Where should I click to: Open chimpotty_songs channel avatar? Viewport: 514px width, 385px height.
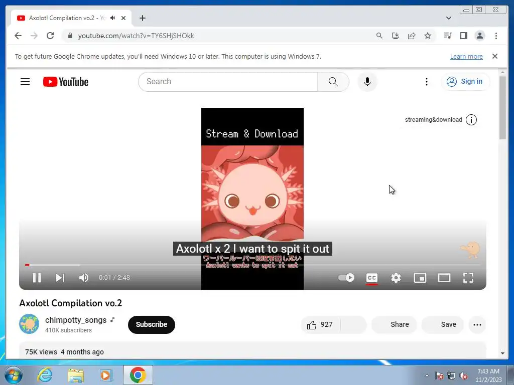[29, 324]
